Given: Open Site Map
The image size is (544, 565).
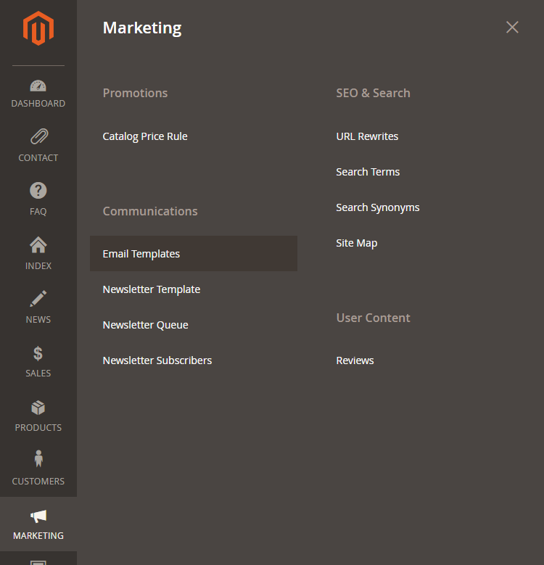Looking at the screenshot, I should 357,243.
